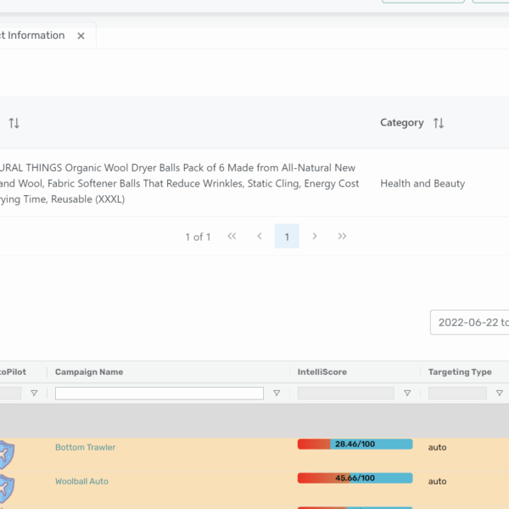The image size is (509, 509).
Task: Sort by Category column
Action: [439, 123]
